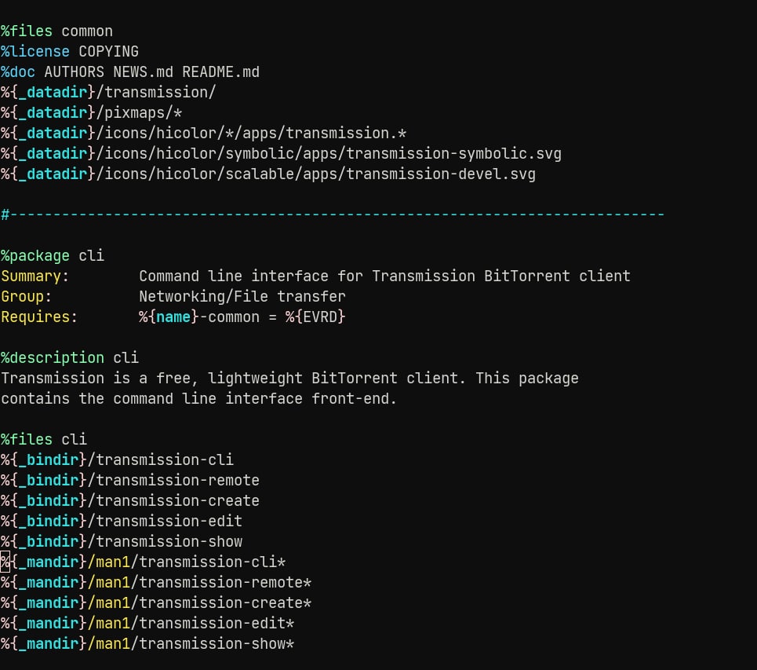
Task: Place cursor on '%doc AUTHORS NEWS.md README.md'
Action: tap(130, 72)
